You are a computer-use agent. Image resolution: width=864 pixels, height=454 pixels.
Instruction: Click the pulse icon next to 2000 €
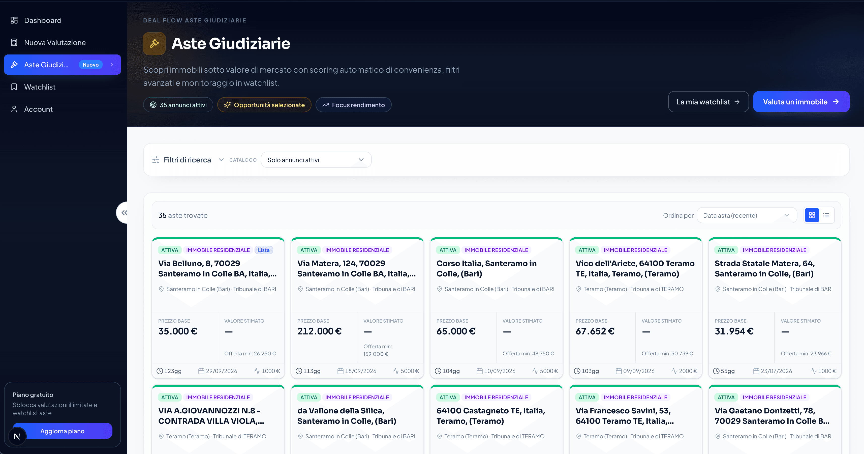(674, 371)
